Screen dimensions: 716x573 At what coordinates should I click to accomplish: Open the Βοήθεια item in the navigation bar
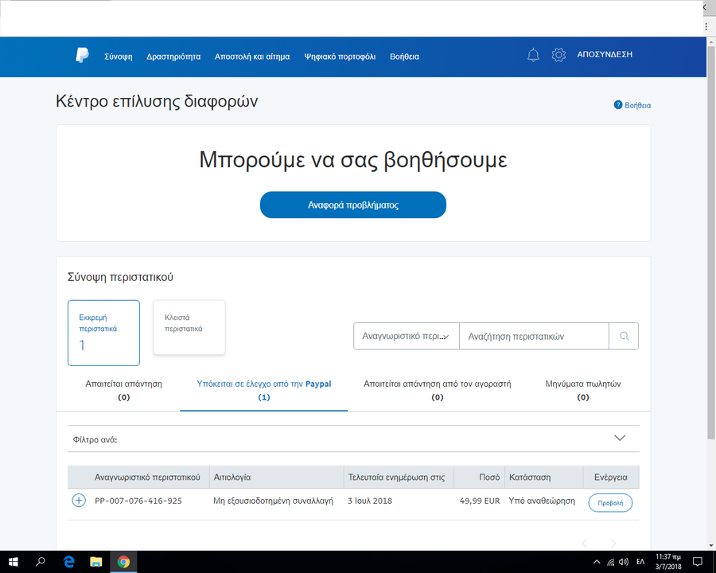tap(405, 57)
